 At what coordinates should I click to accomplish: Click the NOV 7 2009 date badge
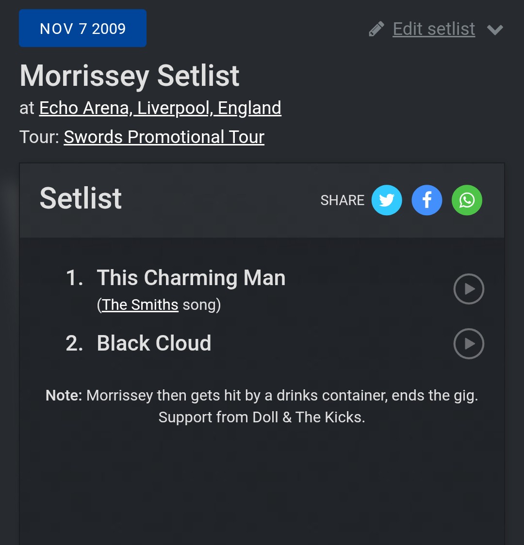tap(82, 29)
